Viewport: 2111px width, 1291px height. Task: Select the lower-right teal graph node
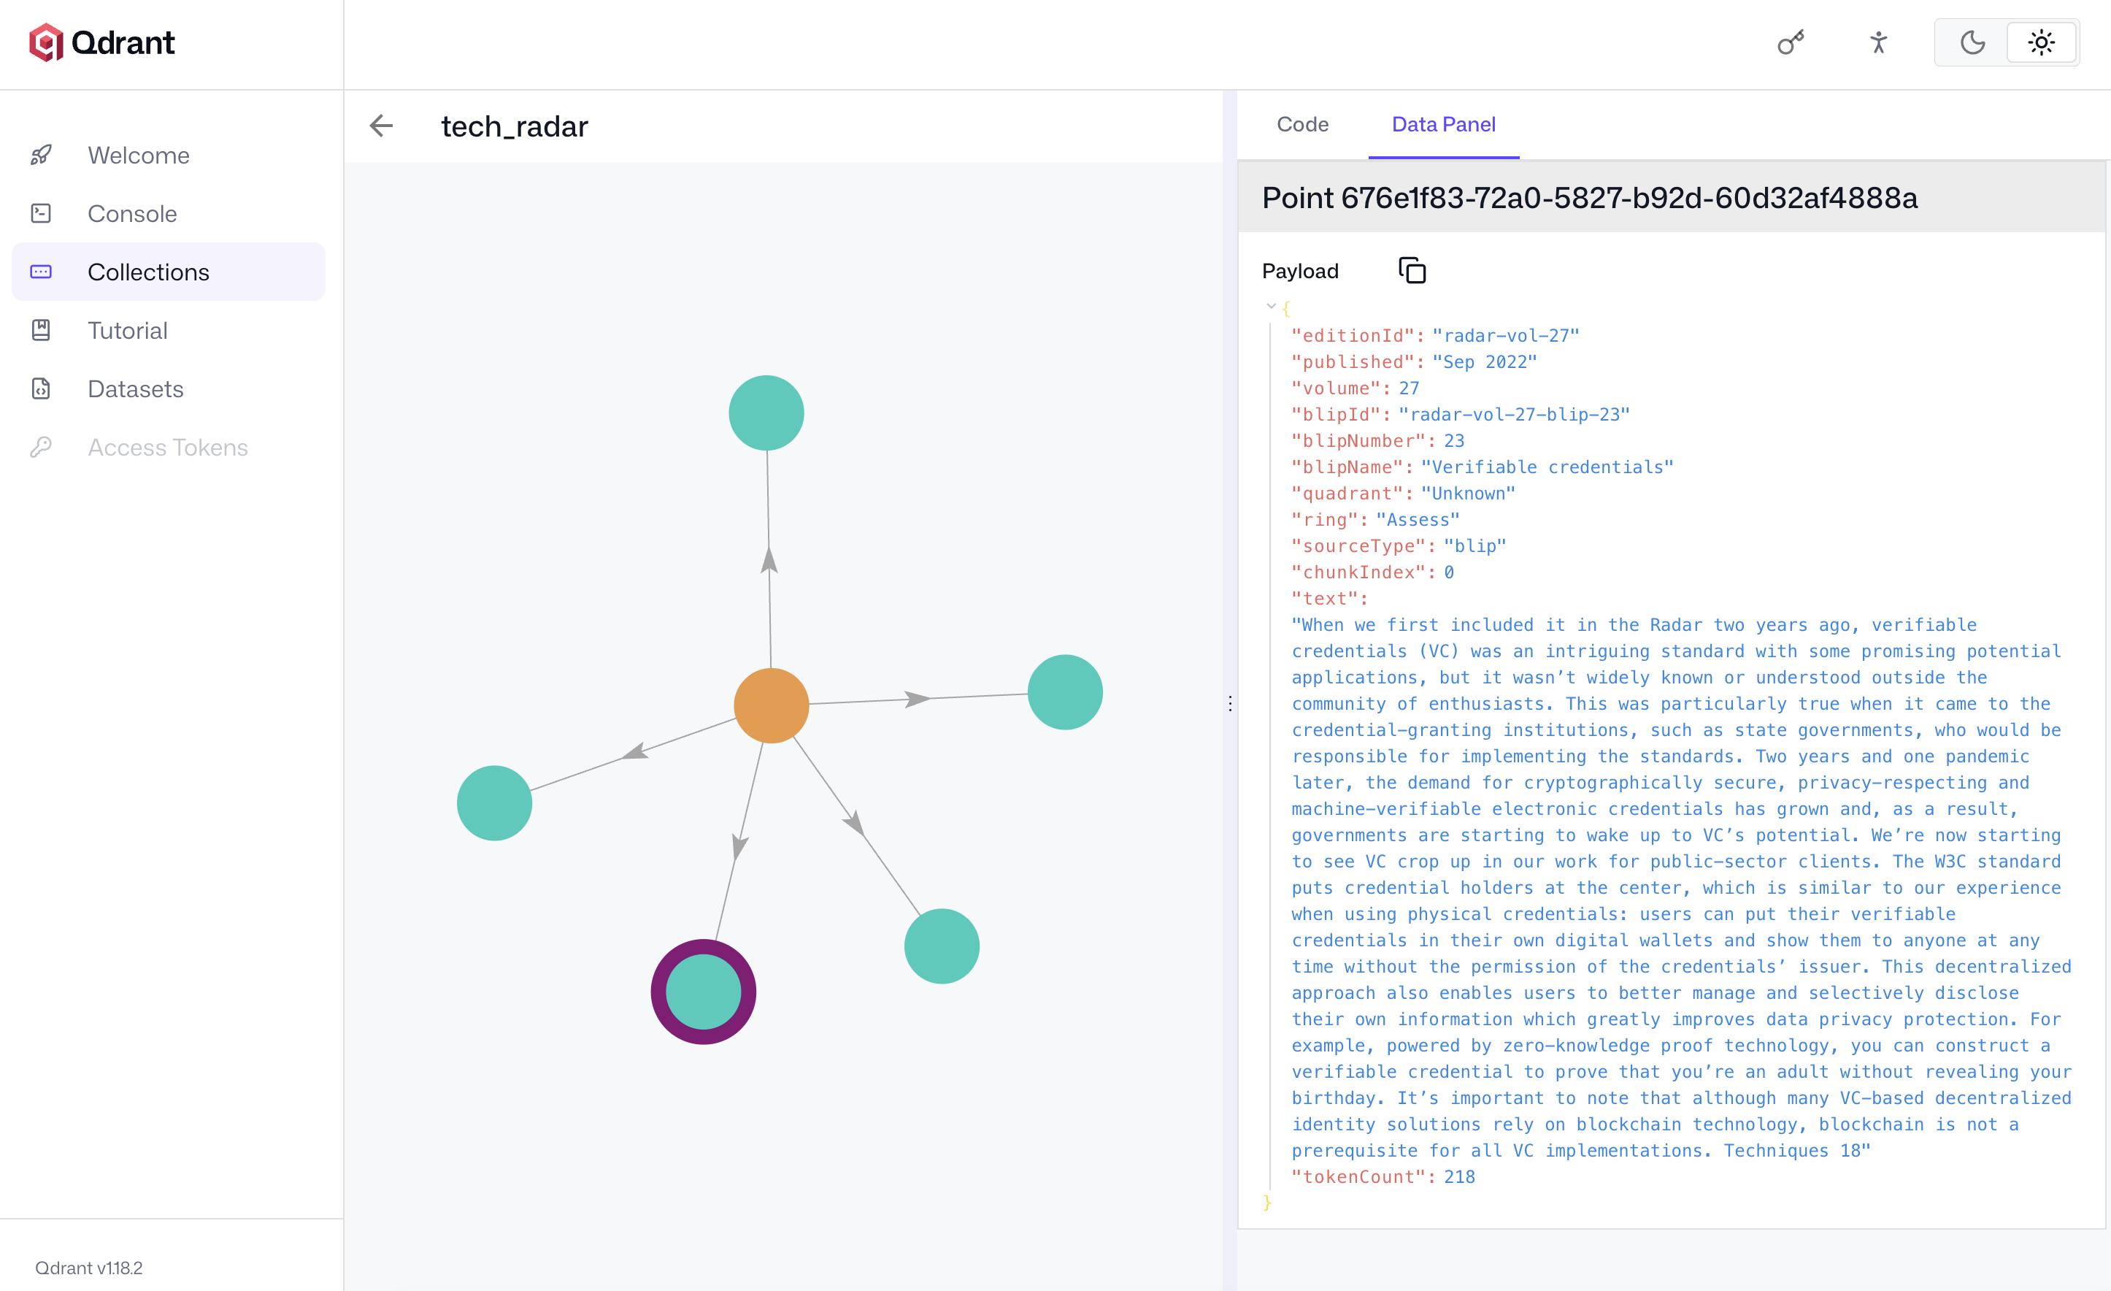click(x=942, y=946)
